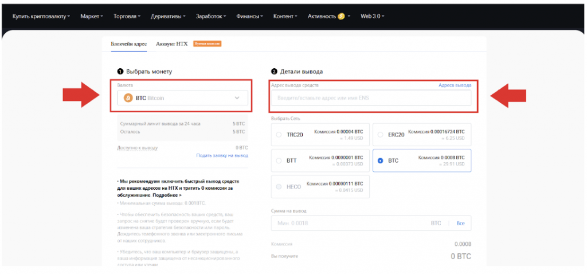Select the ERC20 network radio button
The height and width of the screenshot is (274, 587).
[x=381, y=135]
